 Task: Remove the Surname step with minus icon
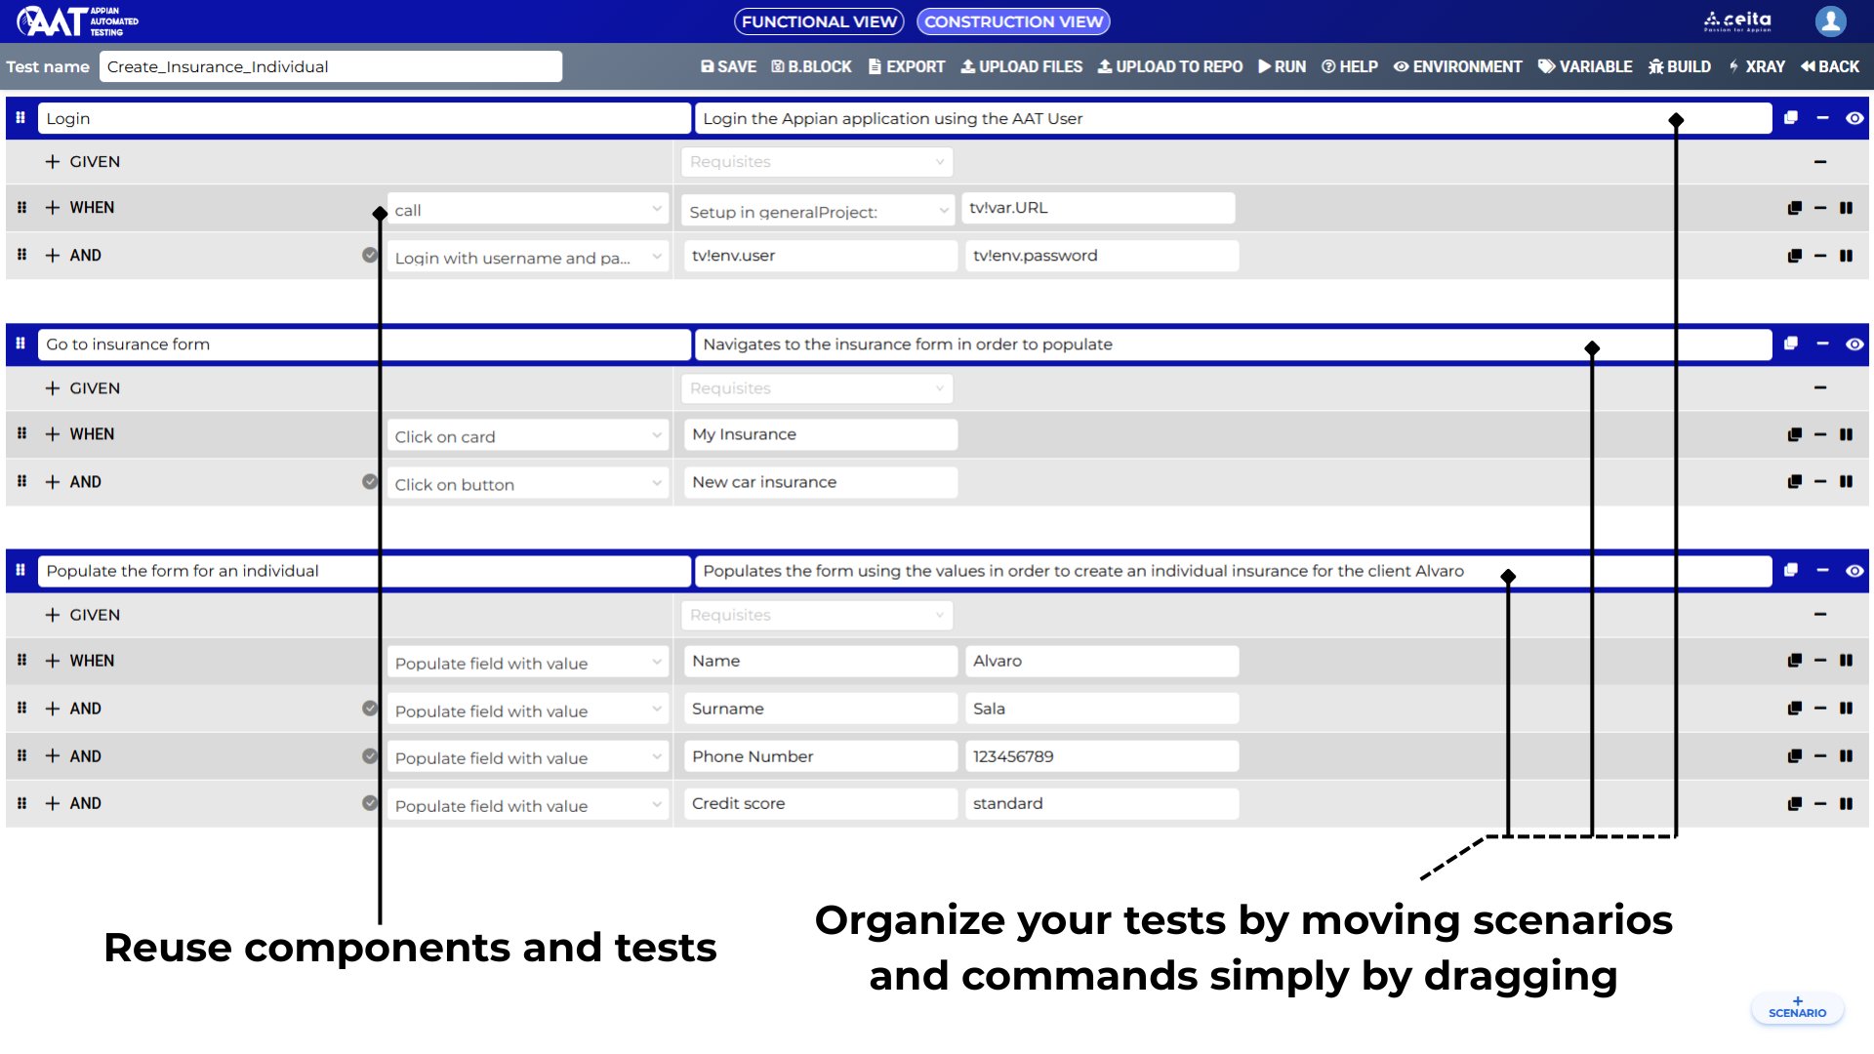[x=1820, y=709]
